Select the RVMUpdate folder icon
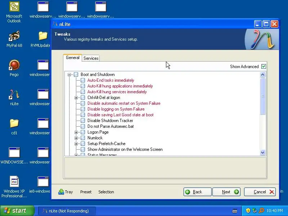288x216 pixels. tap(43, 36)
